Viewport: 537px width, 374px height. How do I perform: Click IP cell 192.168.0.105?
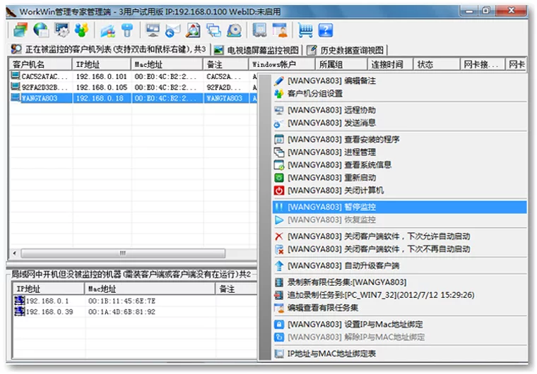tap(101, 88)
